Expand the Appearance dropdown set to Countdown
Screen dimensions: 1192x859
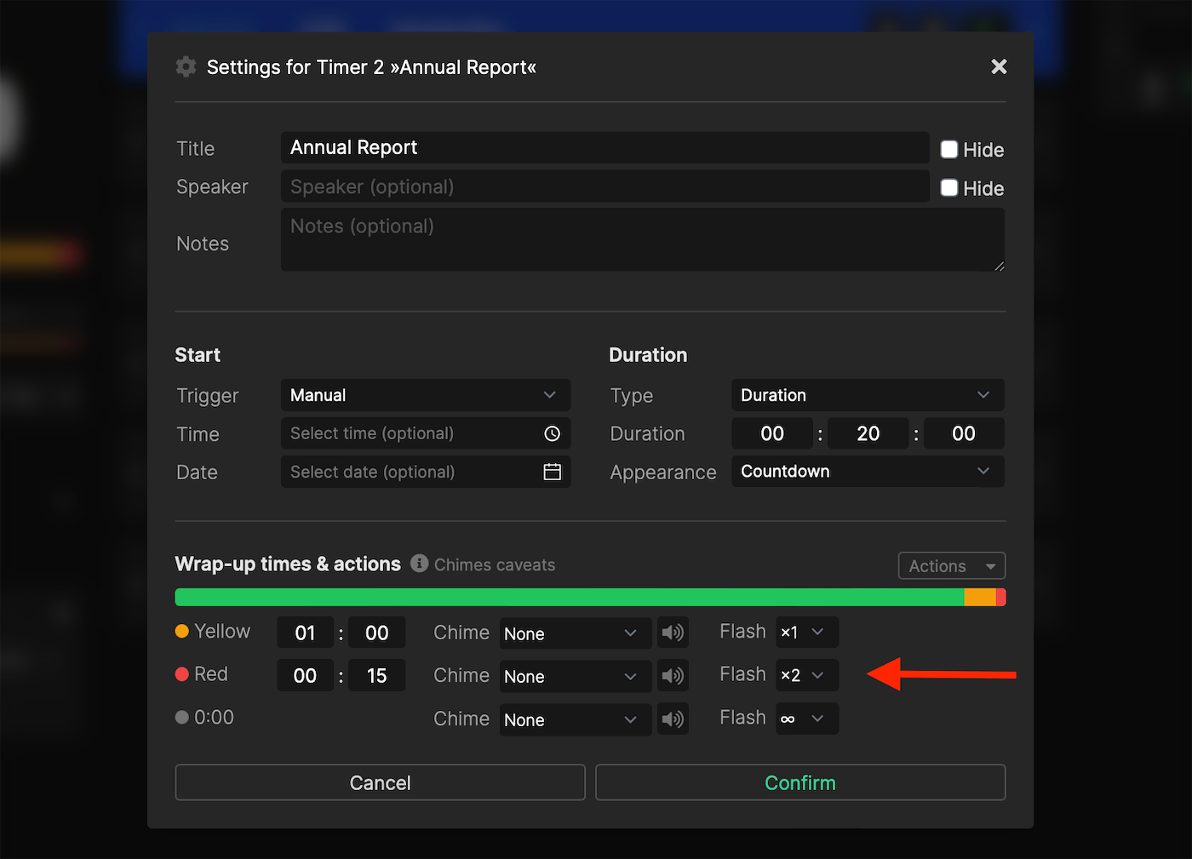pyautogui.click(x=867, y=471)
